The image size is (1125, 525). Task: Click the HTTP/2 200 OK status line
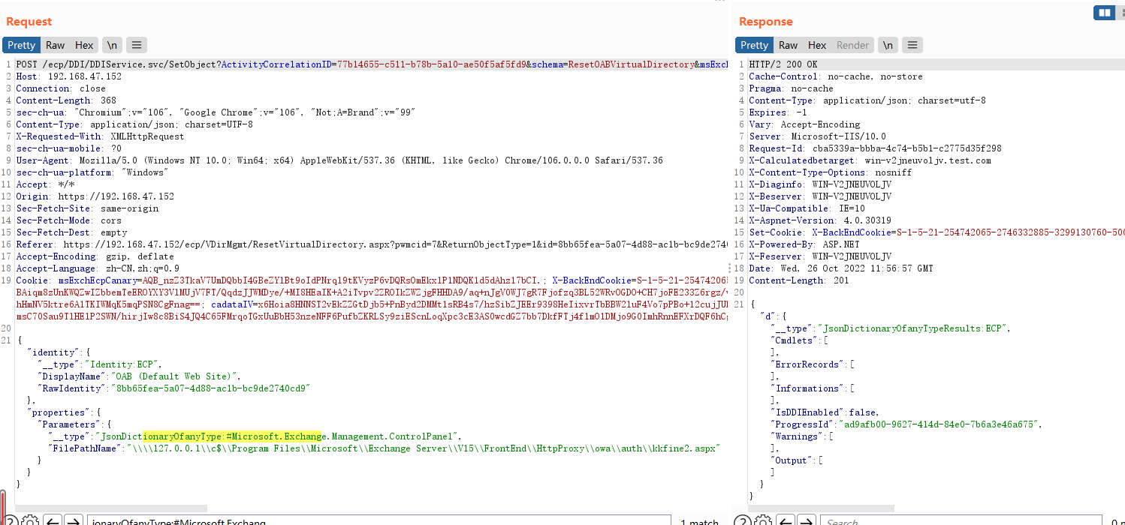[783, 64]
